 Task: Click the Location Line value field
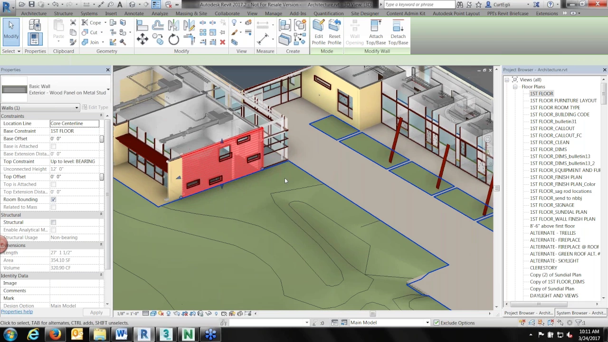click(x=74, y=123)
